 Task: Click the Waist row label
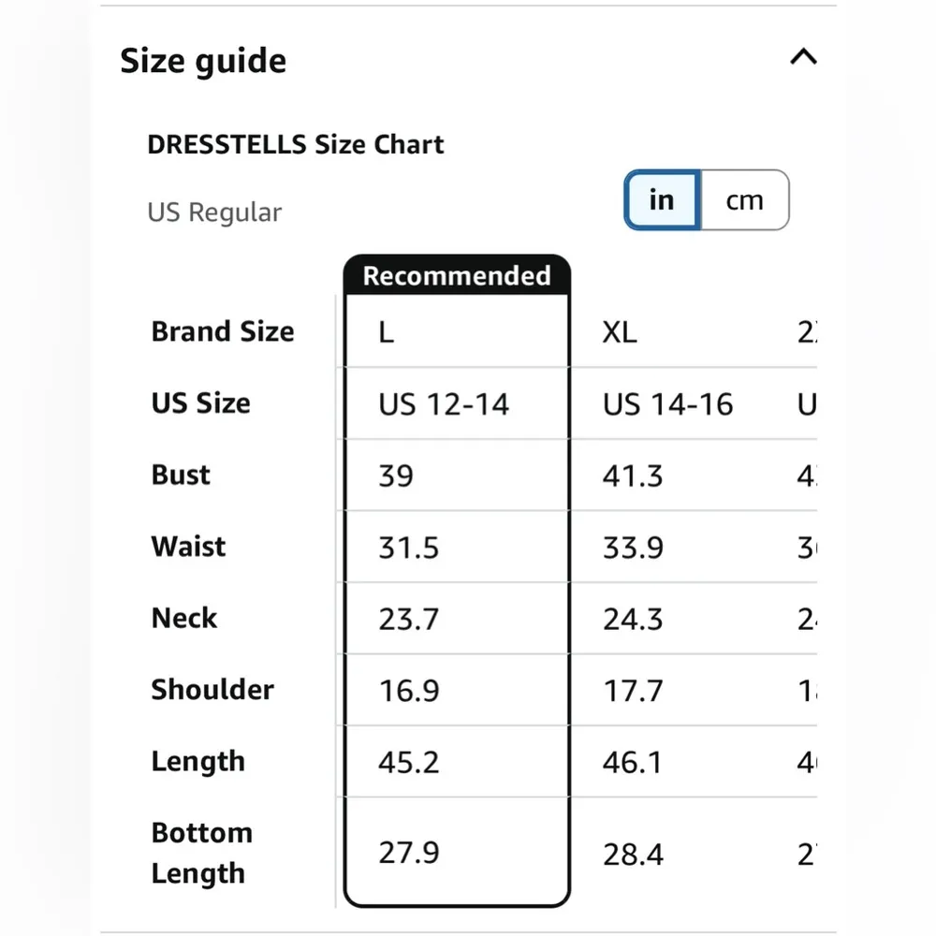pyautogui.click(x=188, y=547)
